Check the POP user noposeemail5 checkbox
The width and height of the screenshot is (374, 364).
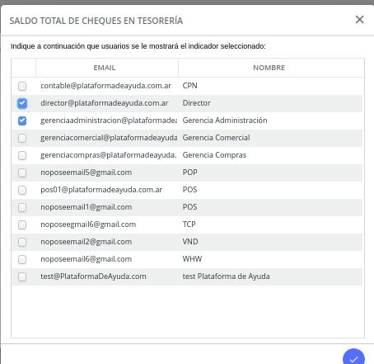tap(22, 173)
